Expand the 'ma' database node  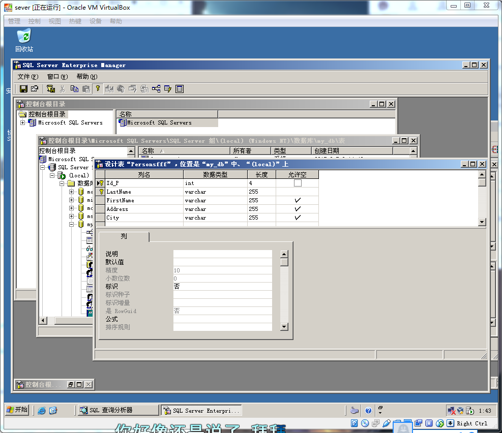point(71,192)
